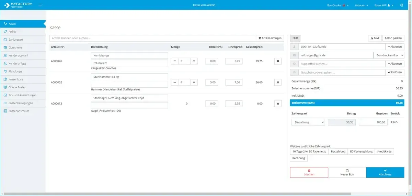Click the Kassenbewegungen list icon
The width and height of the screenshot is (412, 196).
[5, 103]
